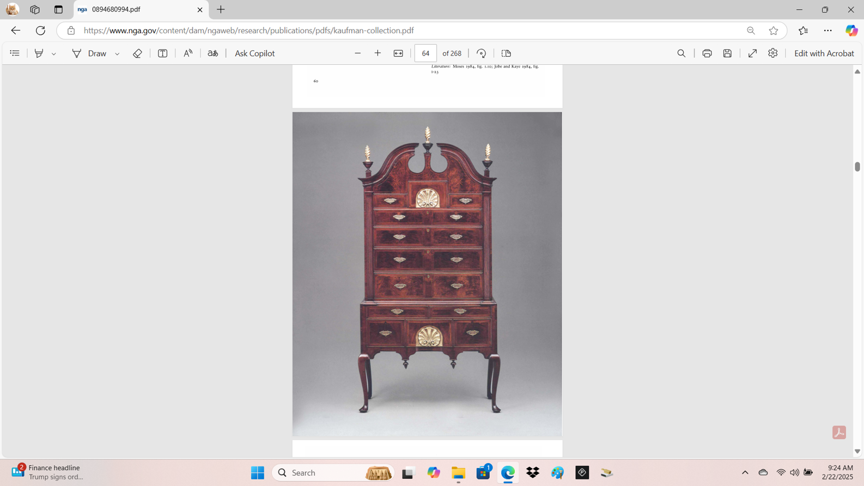Expand the Draw options dropdown arrow

117,54
